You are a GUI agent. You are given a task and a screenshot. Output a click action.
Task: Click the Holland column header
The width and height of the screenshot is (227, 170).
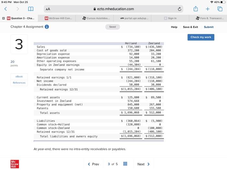pos(131,43)
